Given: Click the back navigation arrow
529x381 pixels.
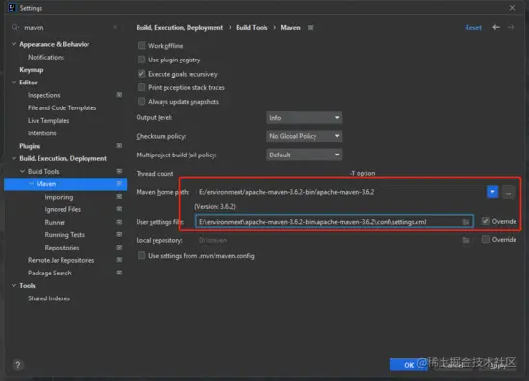Looking at the screenshot, I should (496, 27).
